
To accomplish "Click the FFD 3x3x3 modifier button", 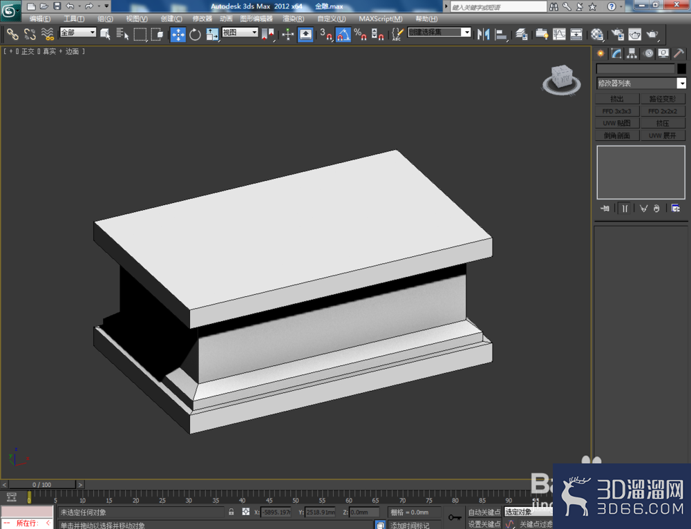I will pos(617,111).
